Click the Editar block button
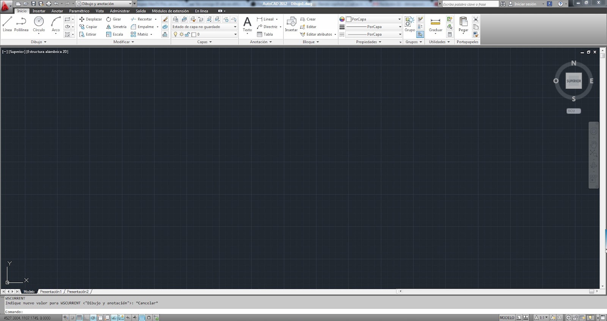Screen dimensions: 607x321 pos(308,26)
